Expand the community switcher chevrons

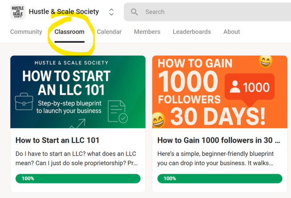pos(112,12)
